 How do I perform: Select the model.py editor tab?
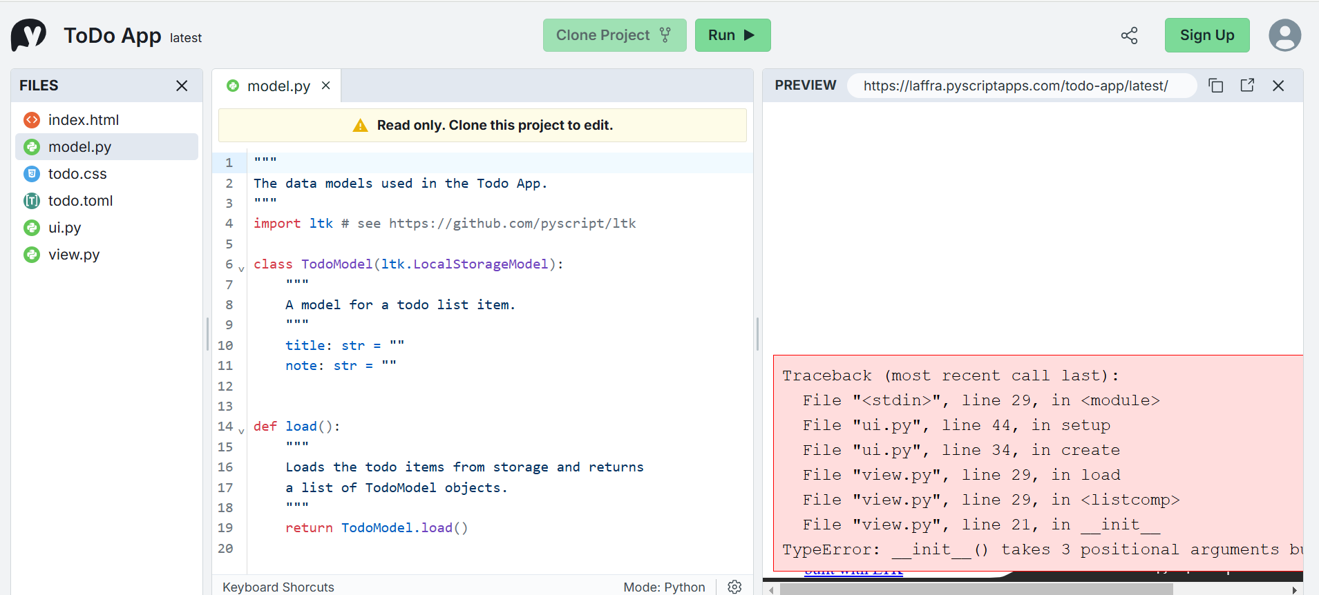[278, 86]
